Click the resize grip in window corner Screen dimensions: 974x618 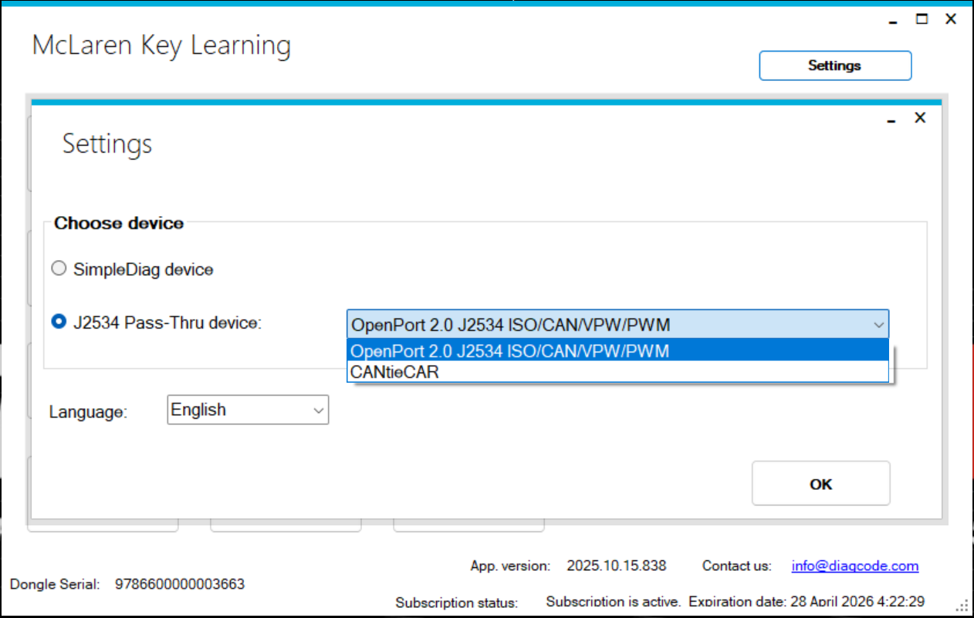(x=962, y=606)
